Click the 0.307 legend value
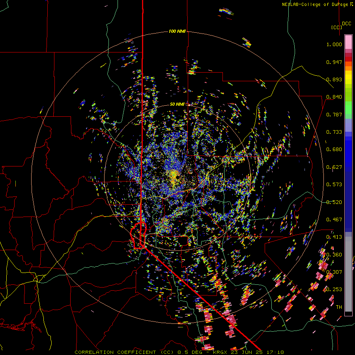This screenshot has height=355, width=355. click(334, 272)
